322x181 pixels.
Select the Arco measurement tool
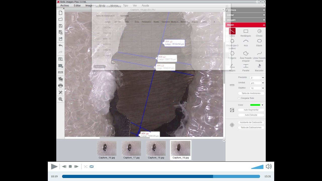(246, 41)
